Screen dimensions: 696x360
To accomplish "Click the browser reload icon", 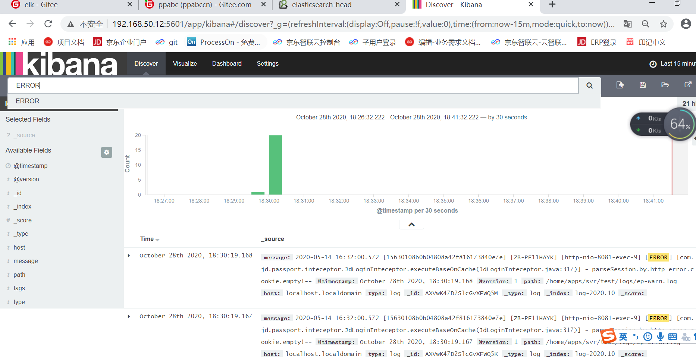I will pos(48,24).
